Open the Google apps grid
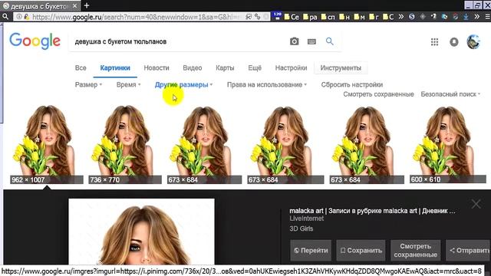 (x=434, y=41)
